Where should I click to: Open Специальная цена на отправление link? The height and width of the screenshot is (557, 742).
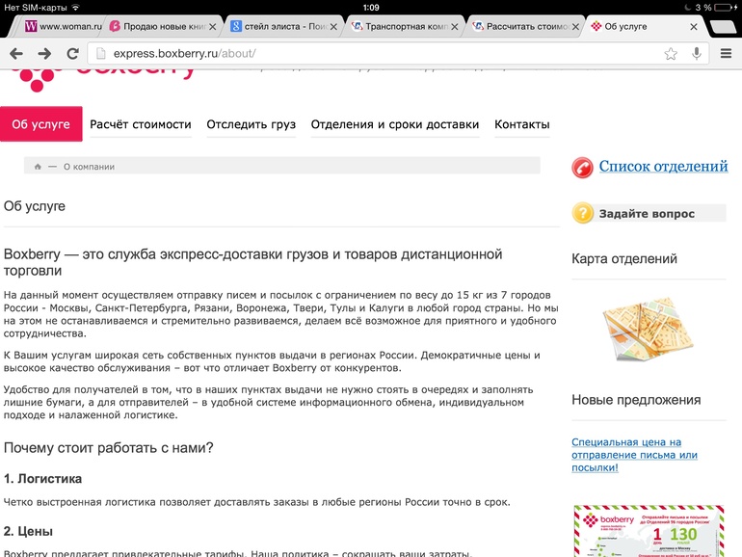point(634,455)
